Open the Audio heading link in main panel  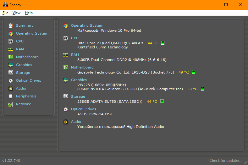[x=76, y=122]
